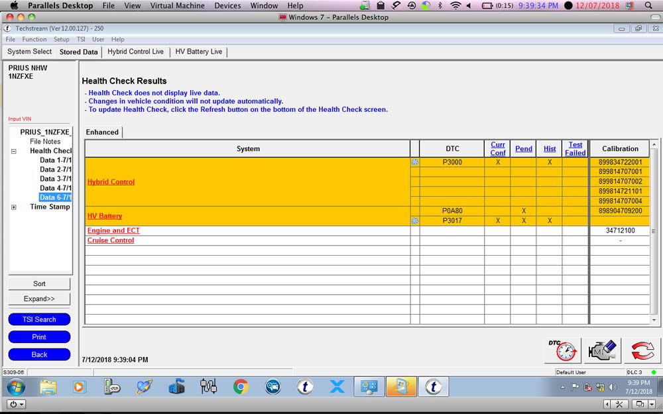Screen dimensions: 663x414
Task: Open the Windows Start menu orb
Action: point(16,387)
